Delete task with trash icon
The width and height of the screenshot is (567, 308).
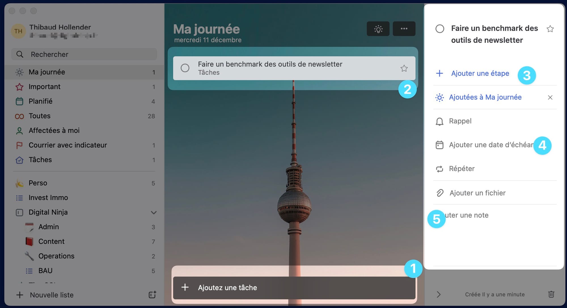tap(551, 294)
